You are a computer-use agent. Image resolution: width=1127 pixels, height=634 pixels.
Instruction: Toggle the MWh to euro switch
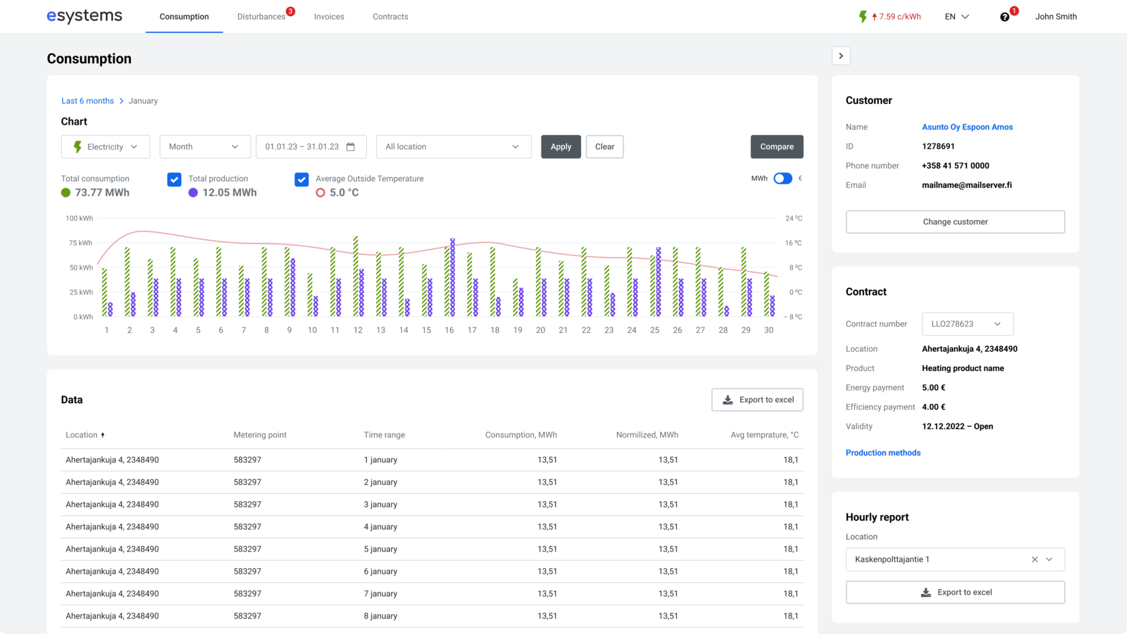(x=782, y=178)
